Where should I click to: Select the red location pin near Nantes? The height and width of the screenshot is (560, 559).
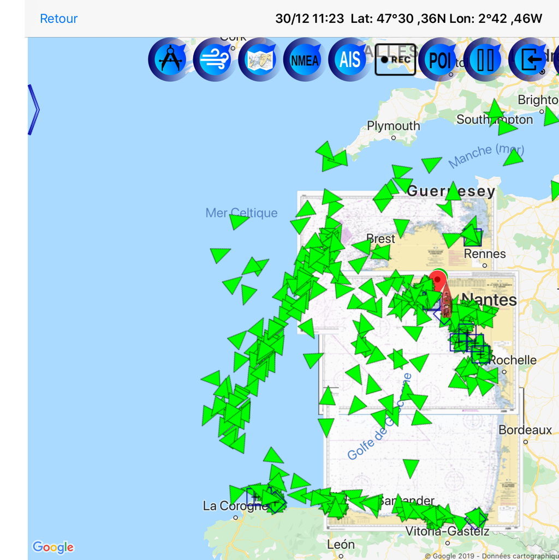[438, 281]
